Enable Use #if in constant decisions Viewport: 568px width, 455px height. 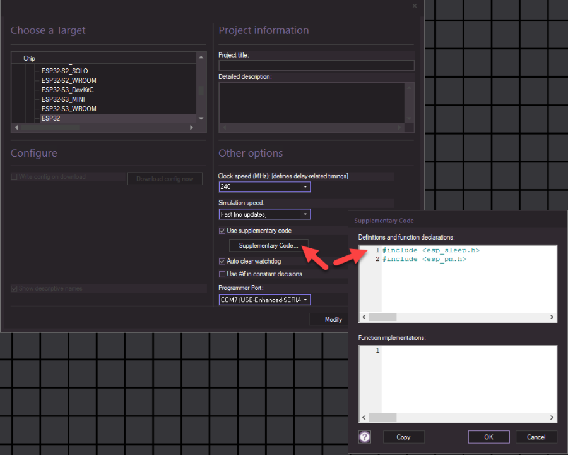222,274
